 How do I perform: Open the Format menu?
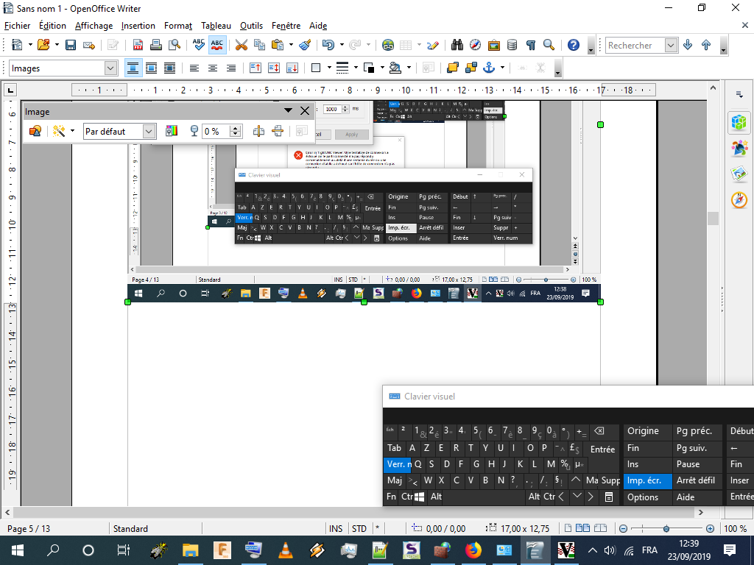pos(178,26)
